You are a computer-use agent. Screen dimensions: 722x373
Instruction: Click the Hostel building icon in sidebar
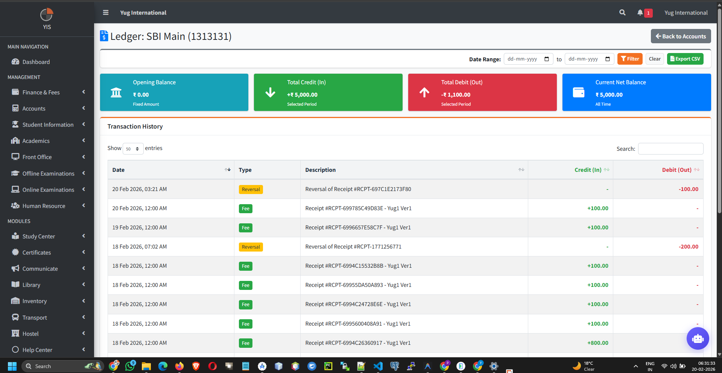point(15,334)
